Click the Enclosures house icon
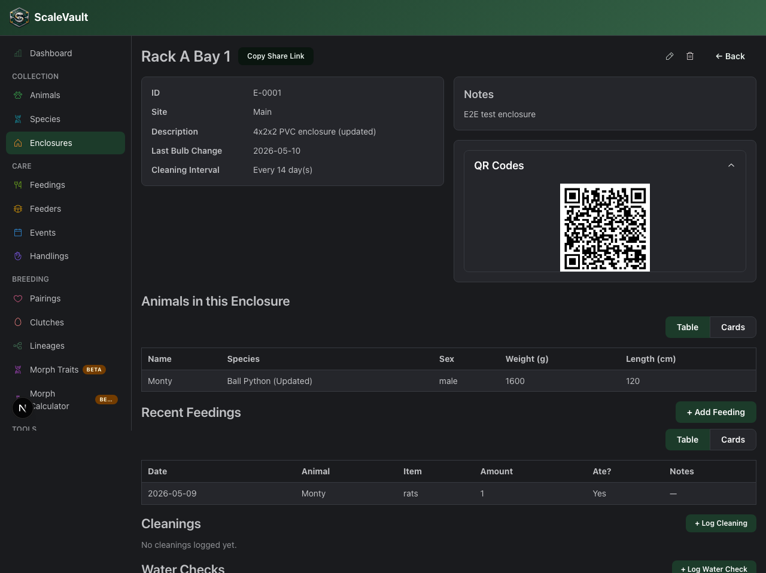The width and height of the screenshot is (766, 573). 18,143
